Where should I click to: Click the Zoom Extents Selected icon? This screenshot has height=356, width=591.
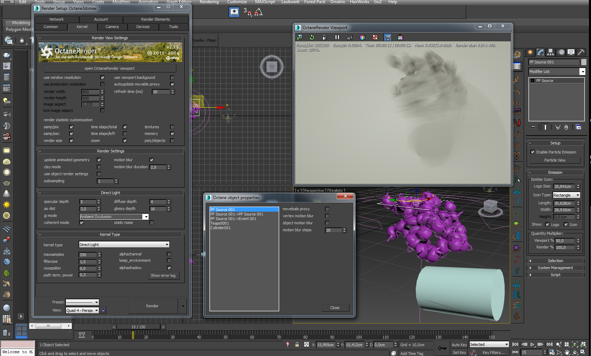[575, 344]
